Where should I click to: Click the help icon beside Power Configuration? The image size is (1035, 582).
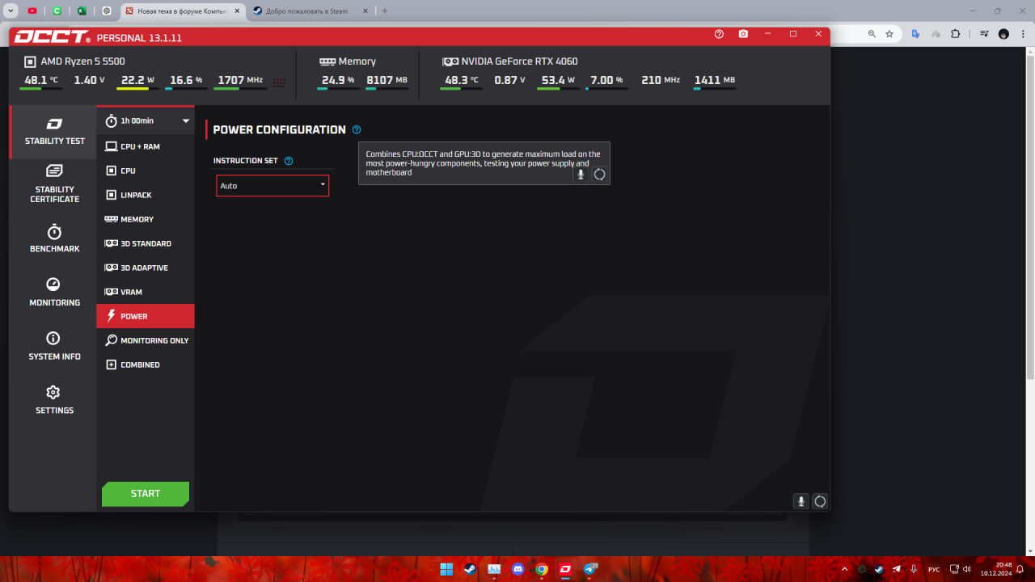pyautogui.click(x=357, y=129)
